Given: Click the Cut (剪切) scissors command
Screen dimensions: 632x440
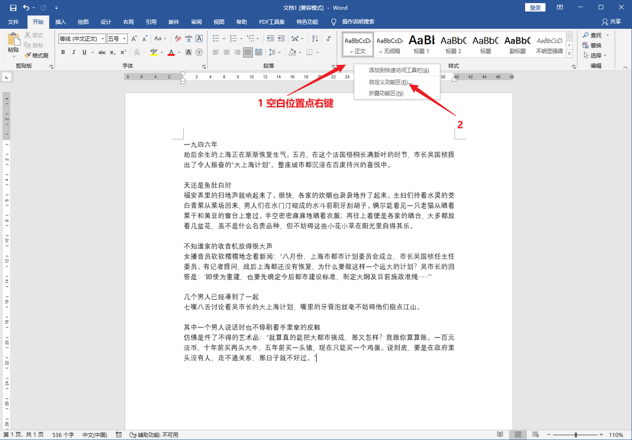Looking at the screenshot, I should [34, 35].
